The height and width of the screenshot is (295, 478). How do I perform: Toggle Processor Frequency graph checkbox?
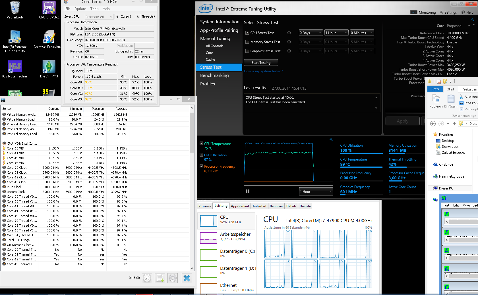[x=201, y=166]
